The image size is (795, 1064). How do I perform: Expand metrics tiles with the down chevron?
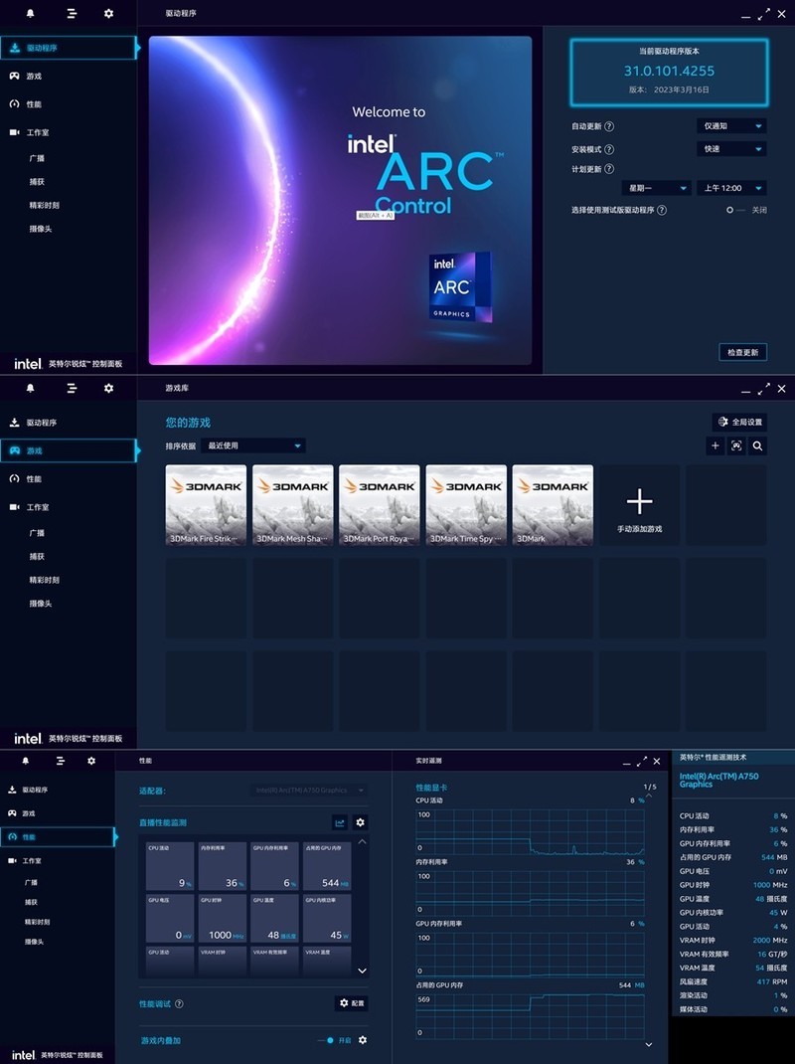pos(363,971)
